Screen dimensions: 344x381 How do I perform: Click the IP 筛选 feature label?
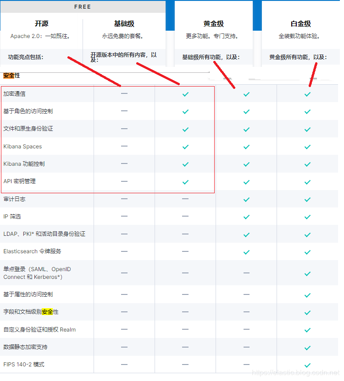(12, 217)
